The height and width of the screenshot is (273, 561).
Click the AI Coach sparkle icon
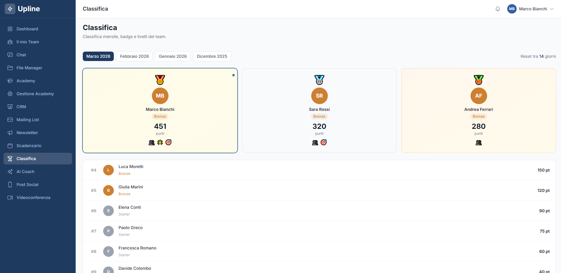point(10,171)
